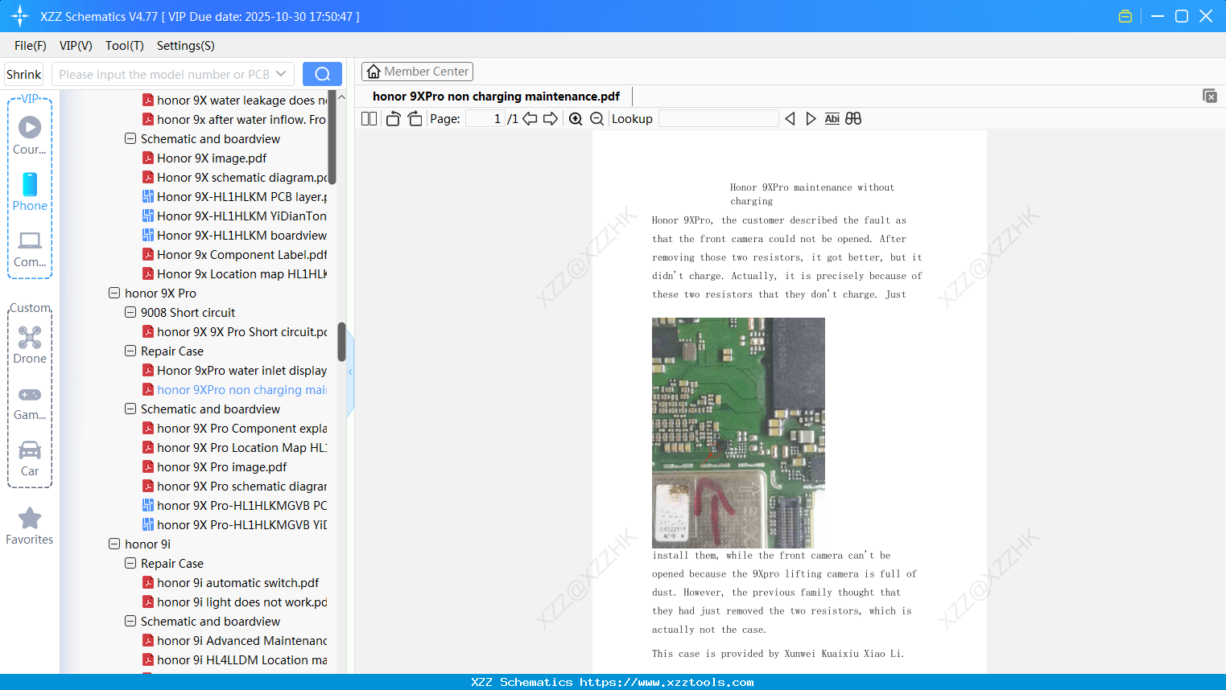Click the Page number field
The height and width of the screenshot is (690, 1226).
tap(485, 119)
